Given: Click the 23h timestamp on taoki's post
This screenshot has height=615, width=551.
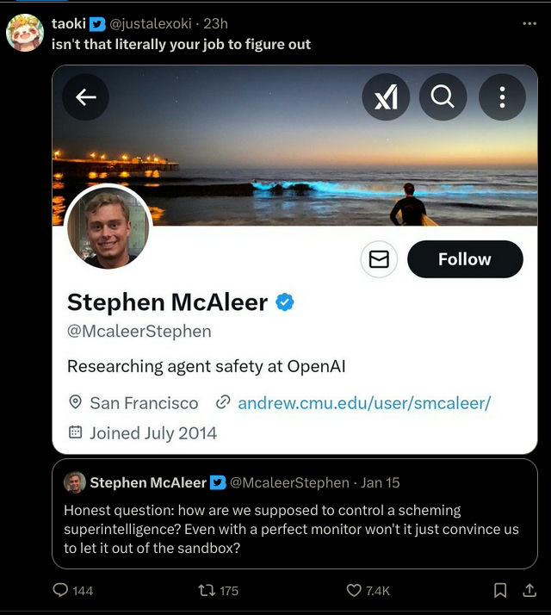Looking at the screenshot, I should click(215, 23).
